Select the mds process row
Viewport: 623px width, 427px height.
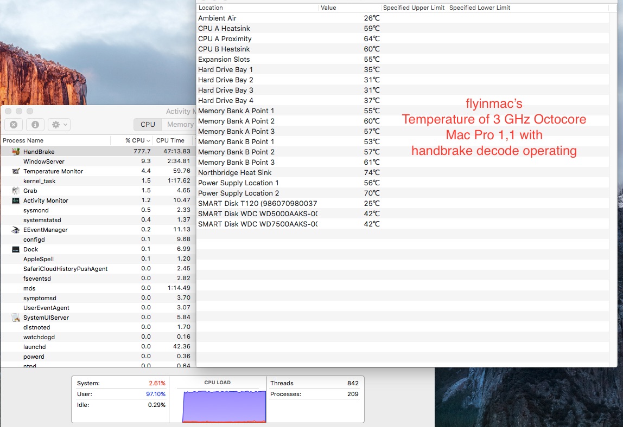click(x=97, y=288)
